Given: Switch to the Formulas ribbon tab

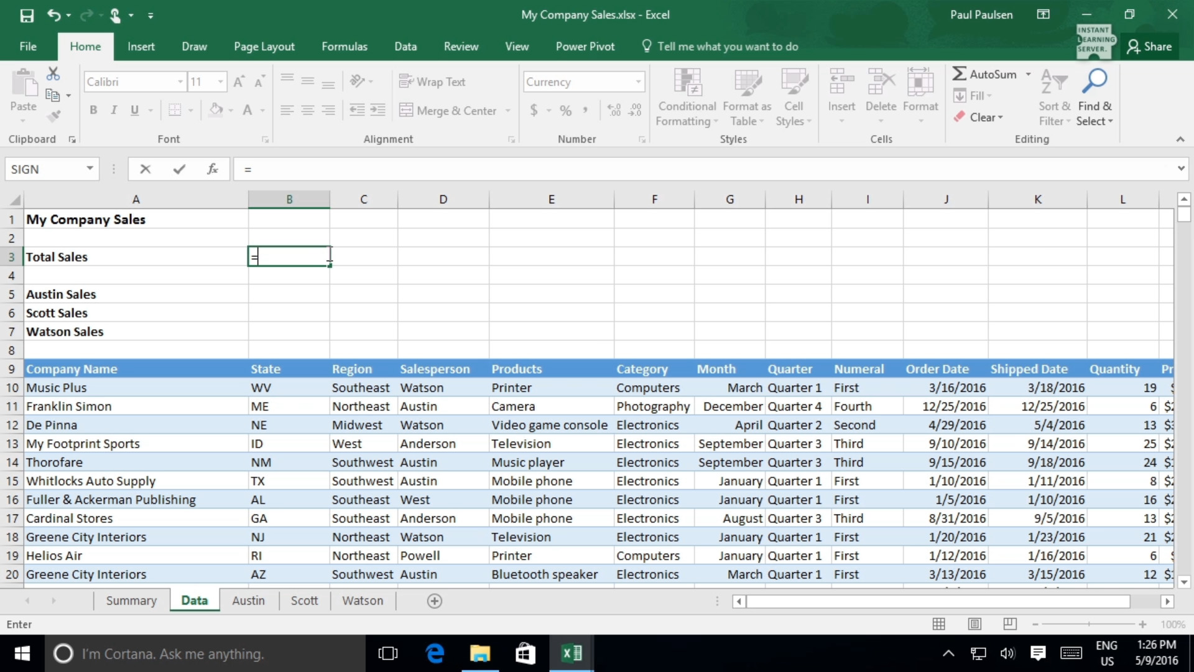Looking at the screenshot, I should point(345,47).
